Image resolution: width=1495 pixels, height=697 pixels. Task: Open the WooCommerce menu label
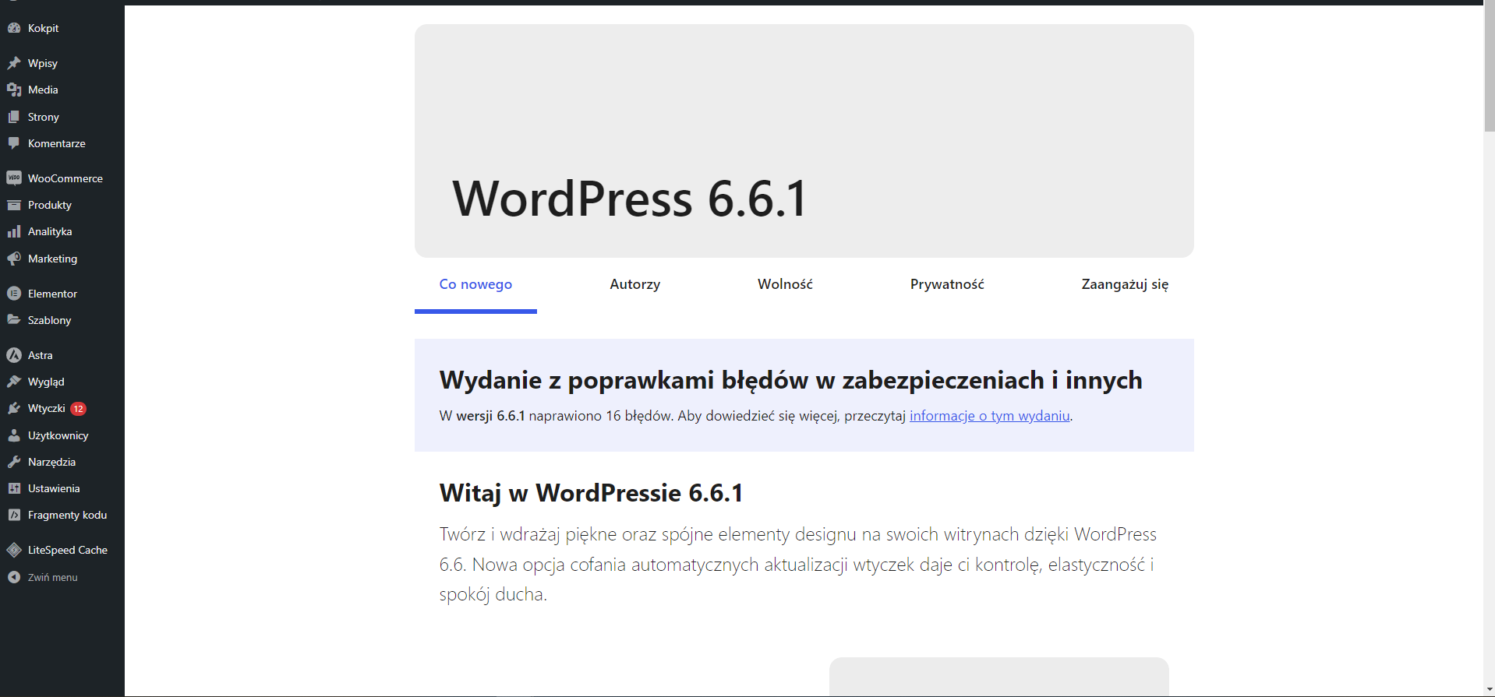tap(65, 178)
